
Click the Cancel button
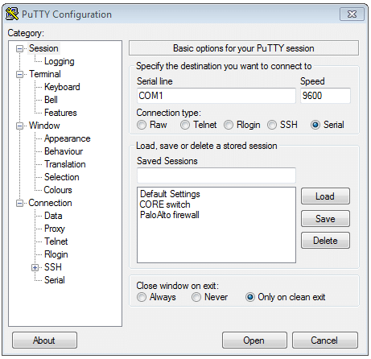tap(325, 340)
